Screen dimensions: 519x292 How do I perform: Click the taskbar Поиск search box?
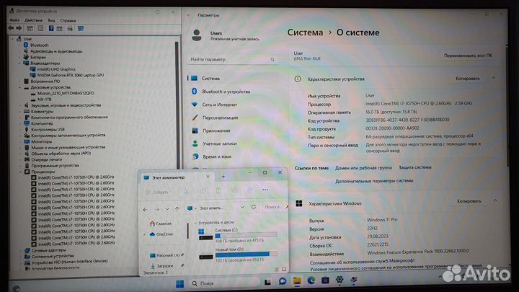click(224, 283)
